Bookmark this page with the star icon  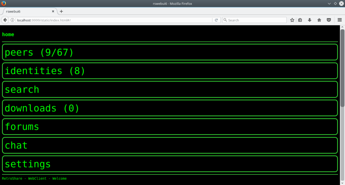292,20
